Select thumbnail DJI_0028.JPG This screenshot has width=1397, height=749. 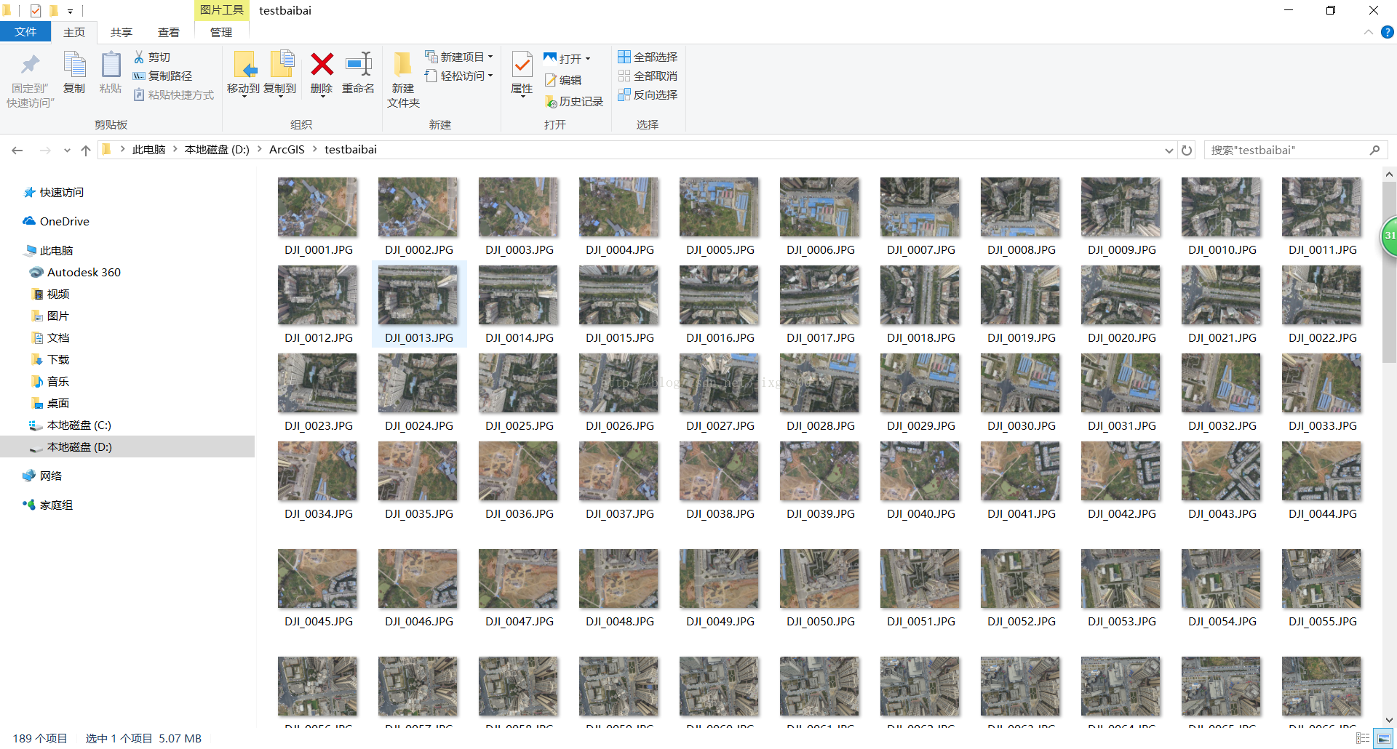tap(820, 393)
